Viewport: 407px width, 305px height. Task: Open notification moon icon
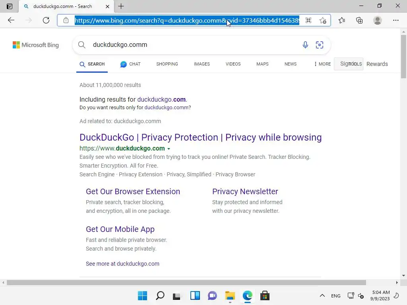[396, 295]
